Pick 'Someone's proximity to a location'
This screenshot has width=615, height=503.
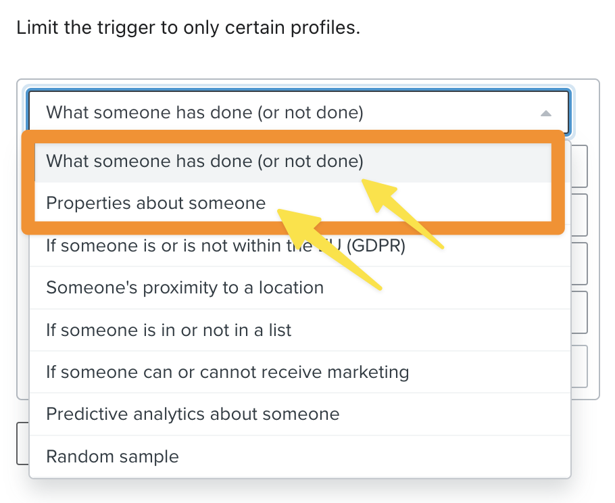point(184,287)
